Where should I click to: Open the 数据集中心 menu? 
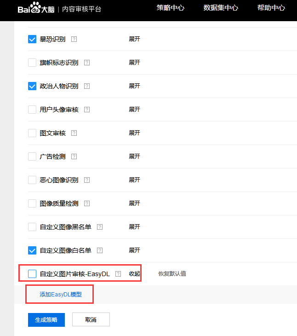coord(221,8)
